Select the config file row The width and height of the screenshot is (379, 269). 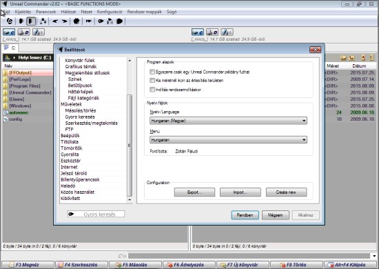(x=28, y=119)
